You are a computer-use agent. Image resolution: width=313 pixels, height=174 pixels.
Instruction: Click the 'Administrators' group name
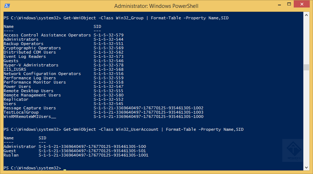(x=21, y=39)
